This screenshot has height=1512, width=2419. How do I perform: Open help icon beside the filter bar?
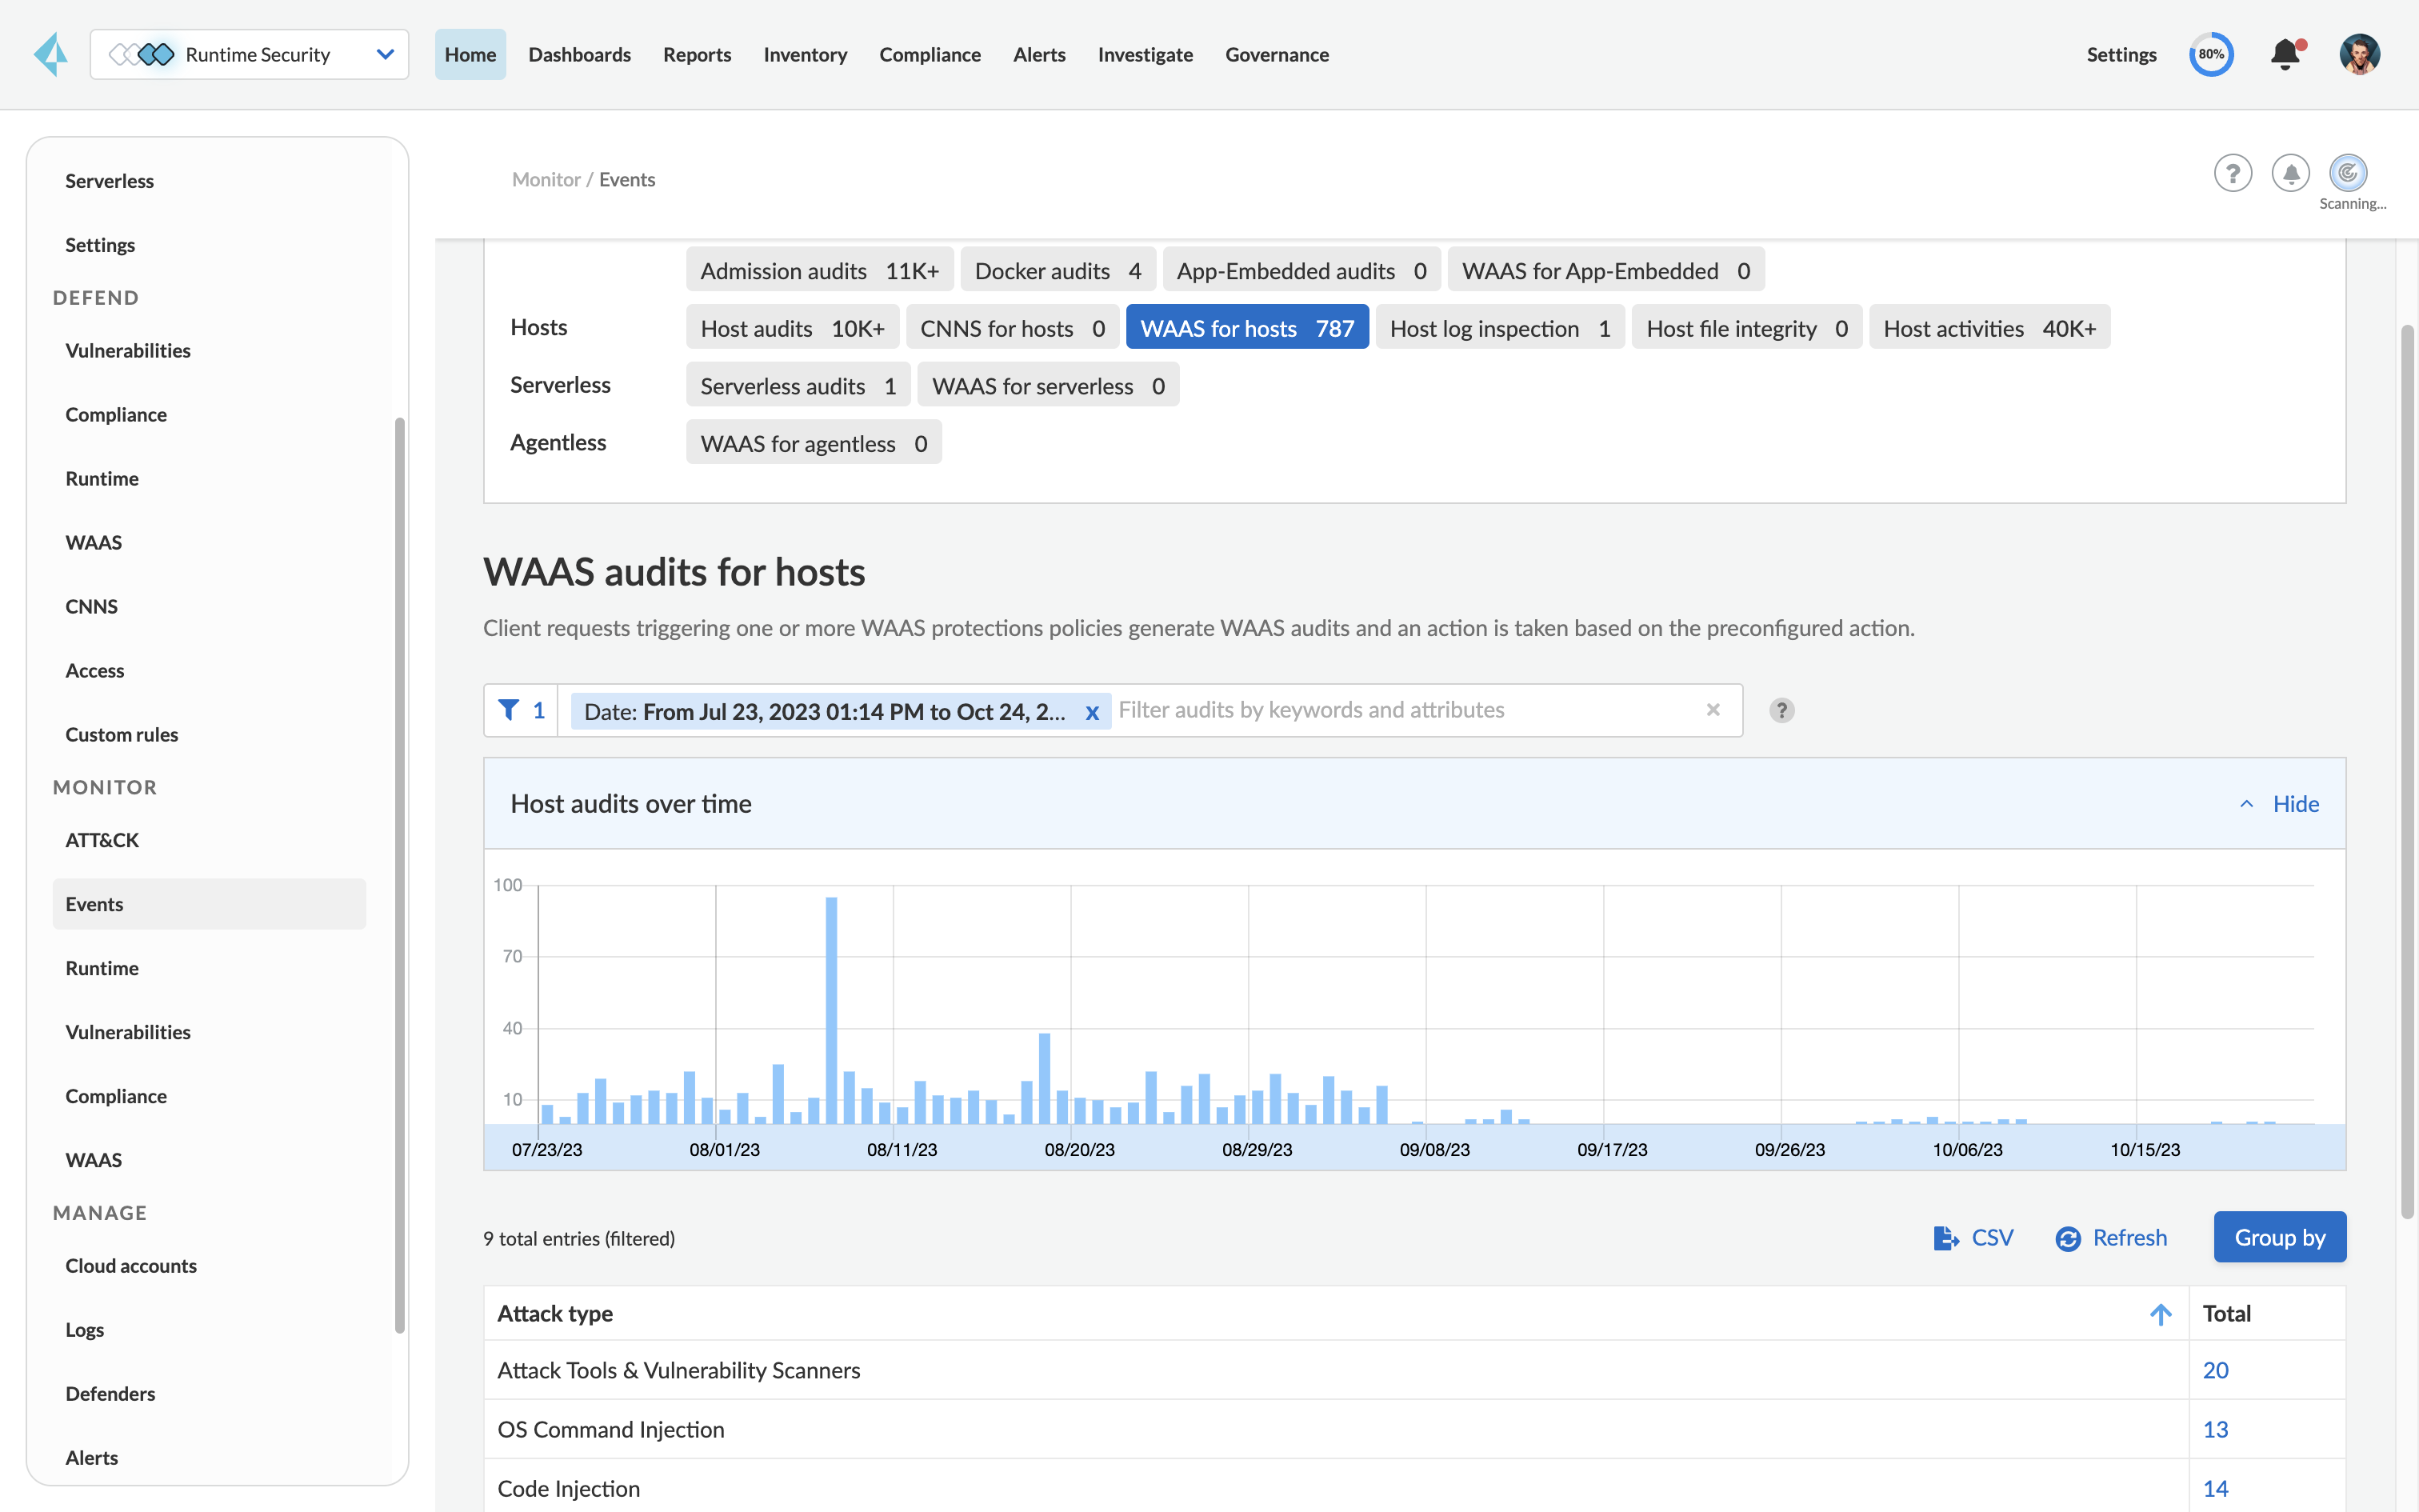tap(1781, 710)
